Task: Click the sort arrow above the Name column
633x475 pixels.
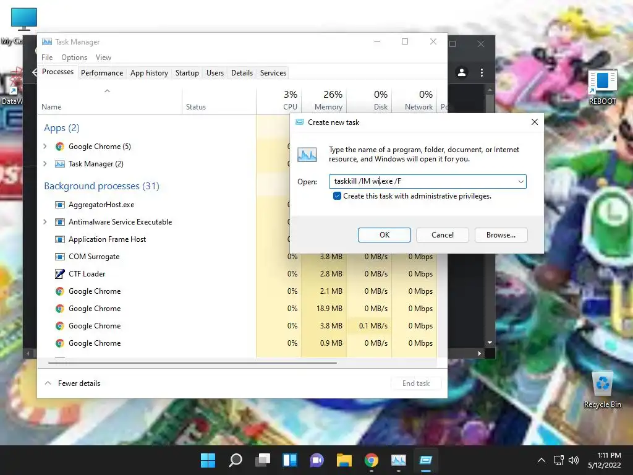Action: 107,91
